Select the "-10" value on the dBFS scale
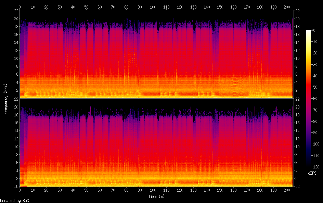The height and width of the screenshot is (203, 323). [x=314, y=42]
